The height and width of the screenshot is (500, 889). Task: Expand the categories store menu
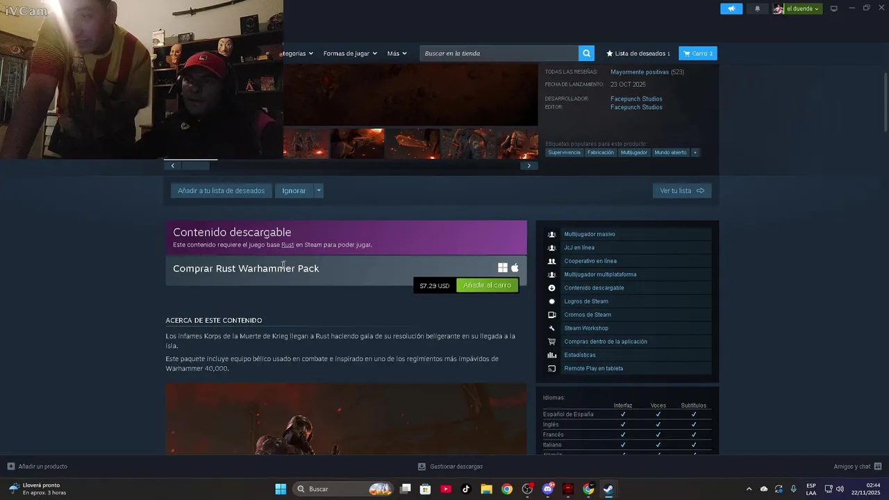click(298, 53)
